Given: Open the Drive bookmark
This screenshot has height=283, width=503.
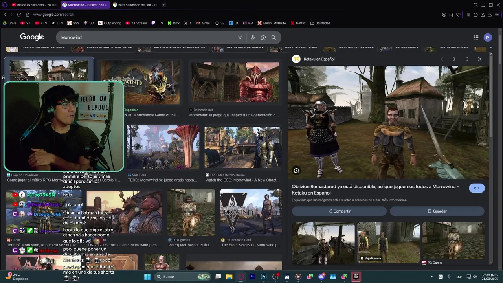Looking at the screenshot, I should tap(9, 23).
